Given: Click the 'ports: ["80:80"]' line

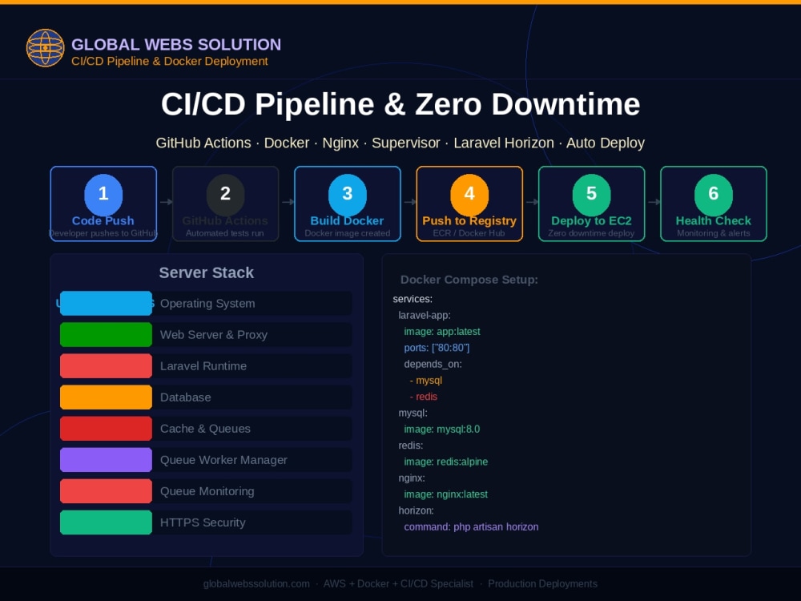Looking at the screenshot, I should [x=437, y=348].
